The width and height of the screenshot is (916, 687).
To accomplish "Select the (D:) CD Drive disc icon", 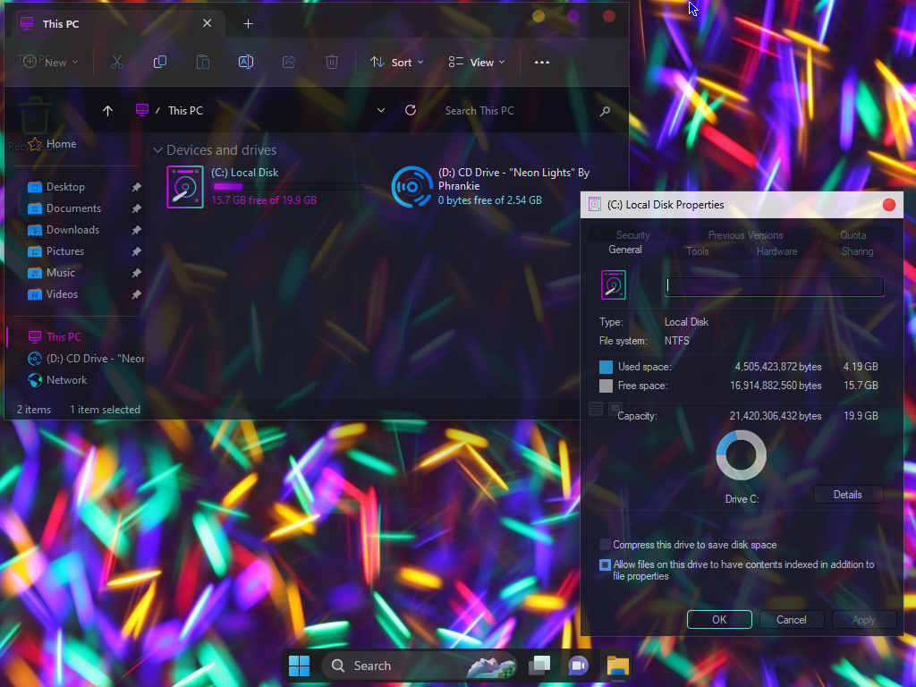I will click(x=411, y=187).
